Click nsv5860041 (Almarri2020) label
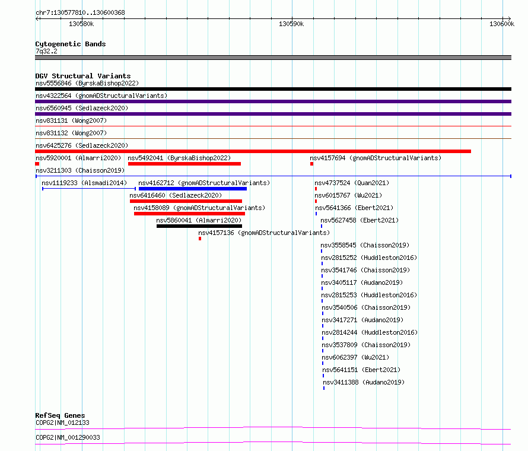528x451 pixels. click(x=199, y=220)
